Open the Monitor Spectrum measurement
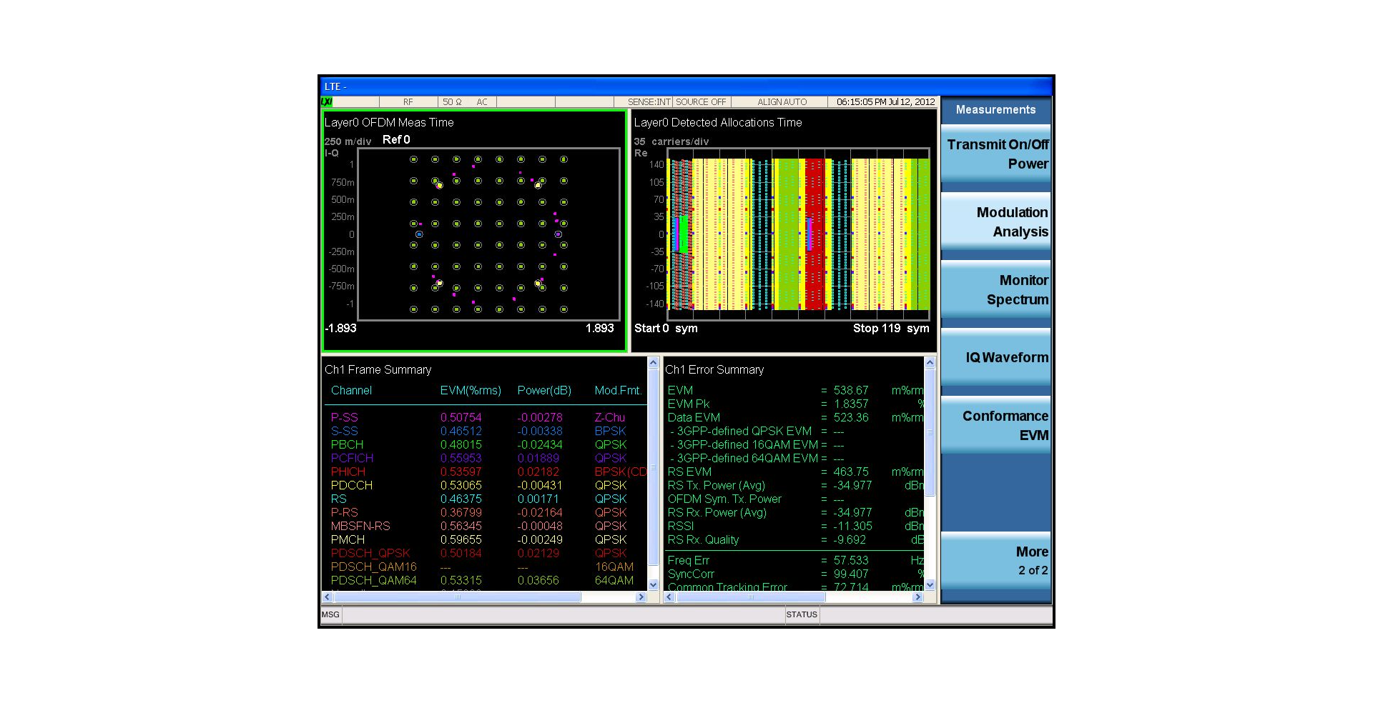 point(996,290)
